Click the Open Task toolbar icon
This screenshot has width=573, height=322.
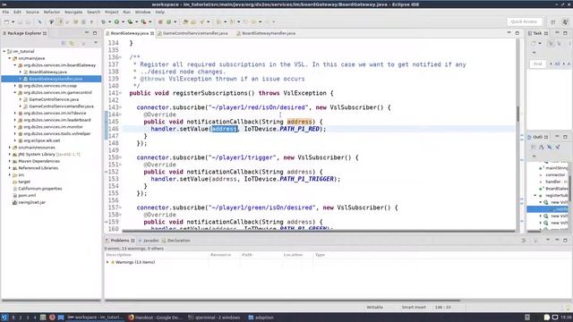[193, 21]
